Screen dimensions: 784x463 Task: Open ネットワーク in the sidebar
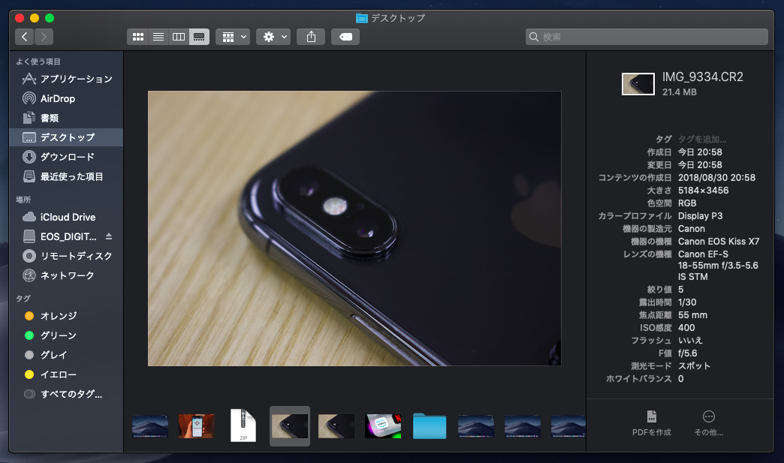(x=66, y=275)
